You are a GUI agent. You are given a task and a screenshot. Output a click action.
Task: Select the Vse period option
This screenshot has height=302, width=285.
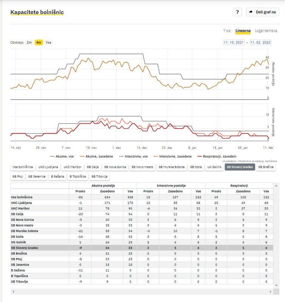click(x=48, y=43)
